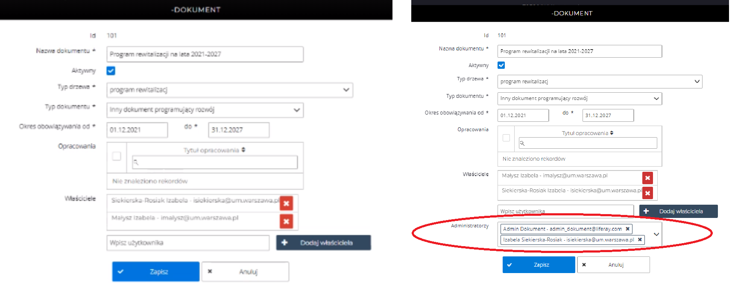Uncheck the Aktywny checkbox in the left form
Viewport: 732px width, 294px height.
(111, 71)
